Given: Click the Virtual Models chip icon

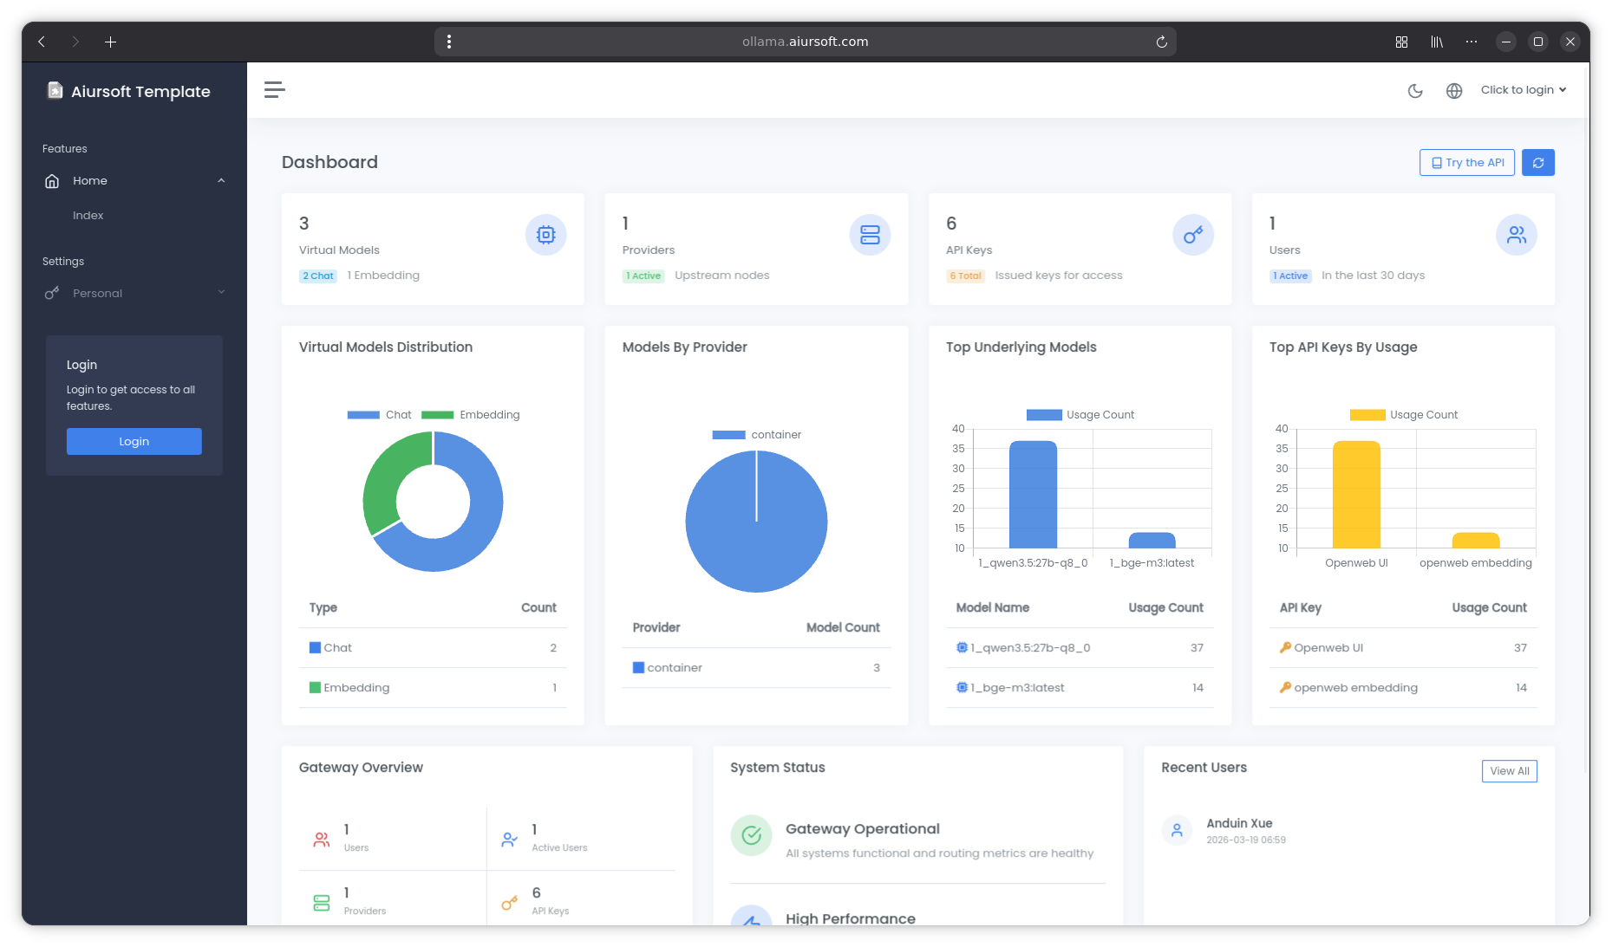Looking at the screenshot, I should 545,235.
